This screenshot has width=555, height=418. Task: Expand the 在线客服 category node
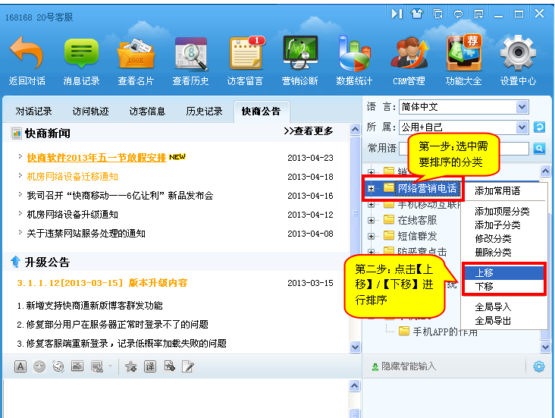click(372, 220)
